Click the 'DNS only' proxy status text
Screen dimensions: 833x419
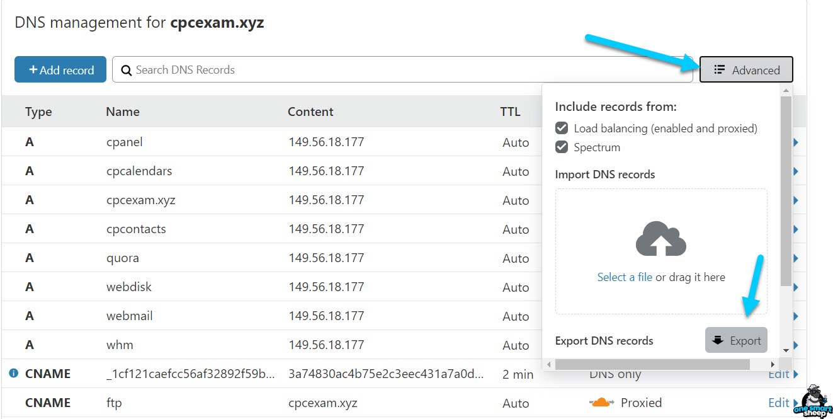(x=615, y=374)
